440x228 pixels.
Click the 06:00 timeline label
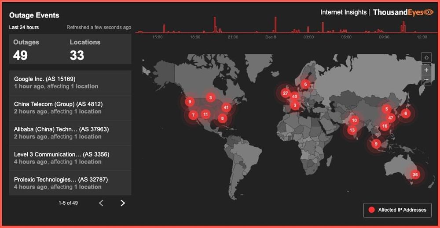(x=346, y=37)
